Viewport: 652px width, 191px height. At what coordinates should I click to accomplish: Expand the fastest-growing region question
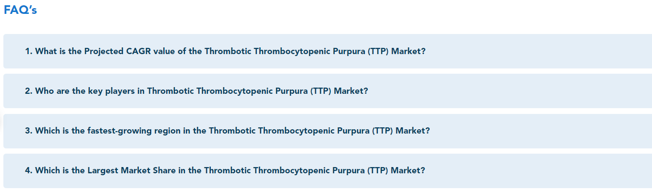[327, 131]
